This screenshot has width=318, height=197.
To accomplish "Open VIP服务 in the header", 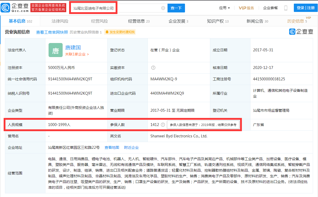I will point(246,8).
